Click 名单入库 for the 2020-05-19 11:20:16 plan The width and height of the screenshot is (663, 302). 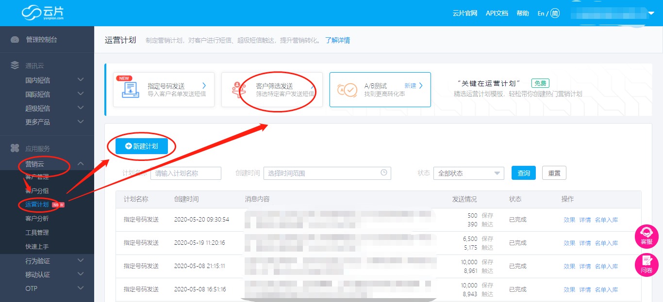pos(606,243)
